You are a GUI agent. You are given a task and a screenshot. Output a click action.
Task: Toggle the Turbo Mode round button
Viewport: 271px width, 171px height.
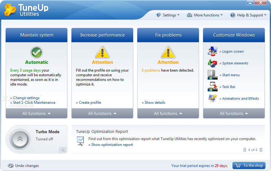(x=20, y=139)
